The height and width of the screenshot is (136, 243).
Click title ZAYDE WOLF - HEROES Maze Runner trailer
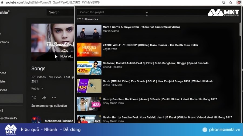click(x=150, y=45)
